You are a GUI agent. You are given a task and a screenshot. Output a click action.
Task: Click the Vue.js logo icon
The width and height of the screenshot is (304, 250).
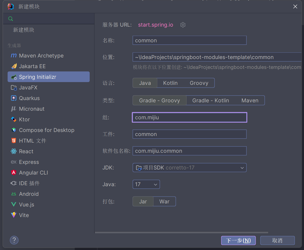(x=14, y=205)
